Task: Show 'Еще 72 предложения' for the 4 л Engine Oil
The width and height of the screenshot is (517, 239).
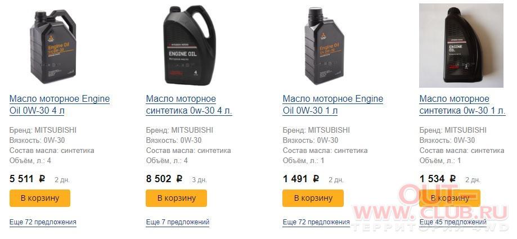Action: click(43, 222)
